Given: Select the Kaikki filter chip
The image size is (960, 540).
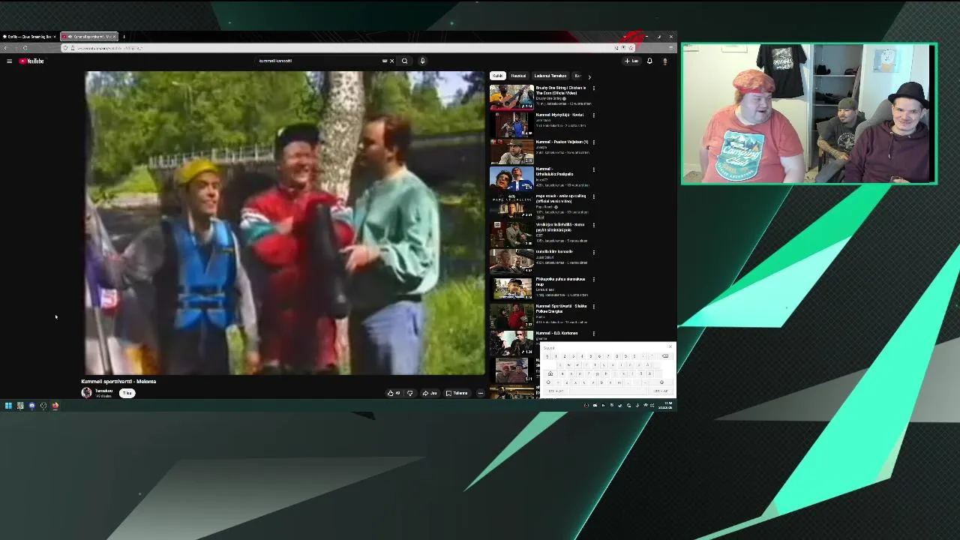Looking at the screenshot, I should tap(497, 76).
